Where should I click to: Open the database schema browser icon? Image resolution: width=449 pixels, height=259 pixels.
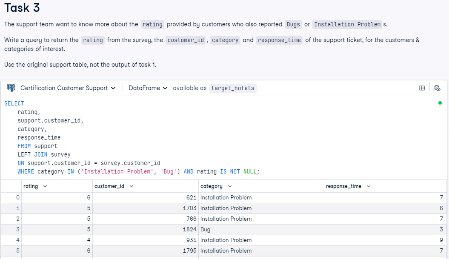[437, 88]
